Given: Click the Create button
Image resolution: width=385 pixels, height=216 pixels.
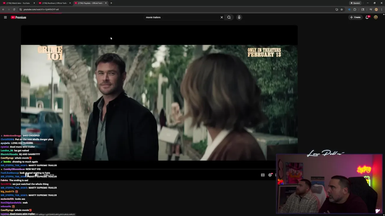Looking at the screenshot, I should pos(355,17).
